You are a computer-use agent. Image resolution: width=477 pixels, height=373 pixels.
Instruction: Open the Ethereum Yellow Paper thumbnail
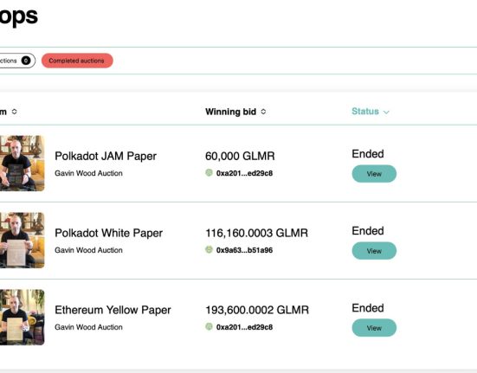point(22,317)
